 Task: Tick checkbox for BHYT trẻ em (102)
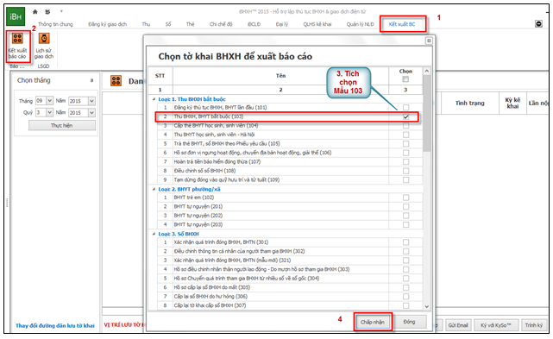point(406,198)
